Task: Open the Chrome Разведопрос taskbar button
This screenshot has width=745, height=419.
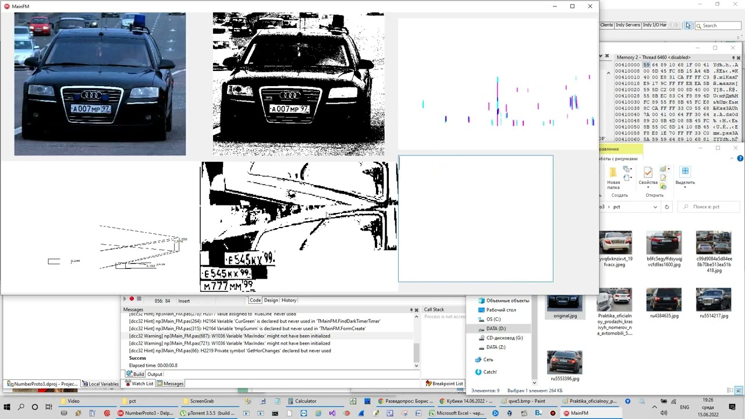Action: [406, 401]
